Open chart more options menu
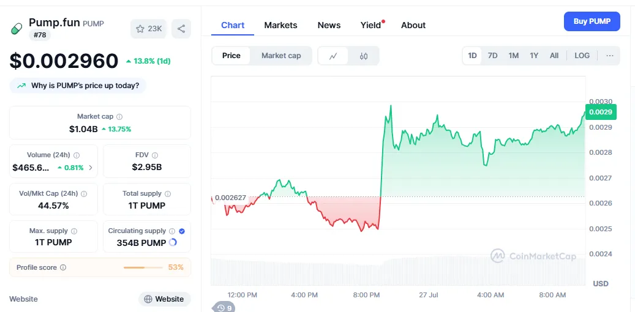 (610, 56)
